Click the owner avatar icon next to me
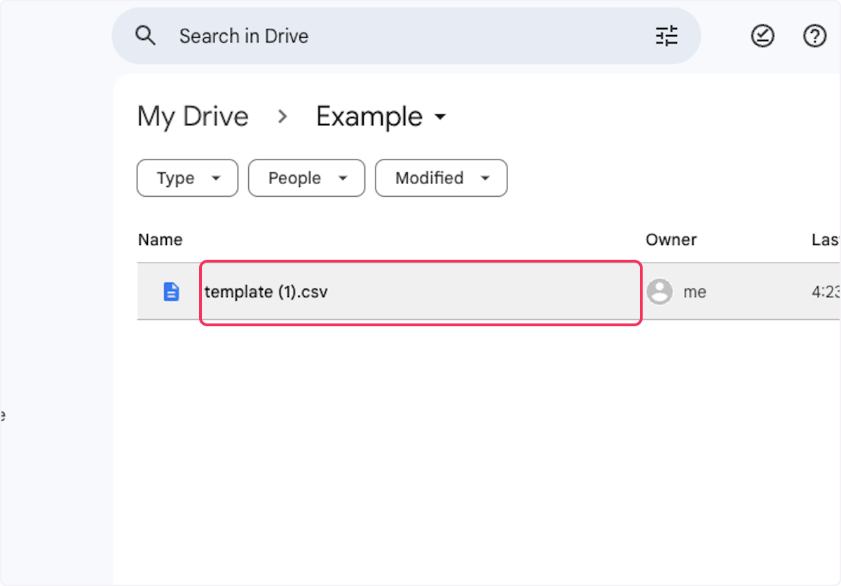 [659, 292]
